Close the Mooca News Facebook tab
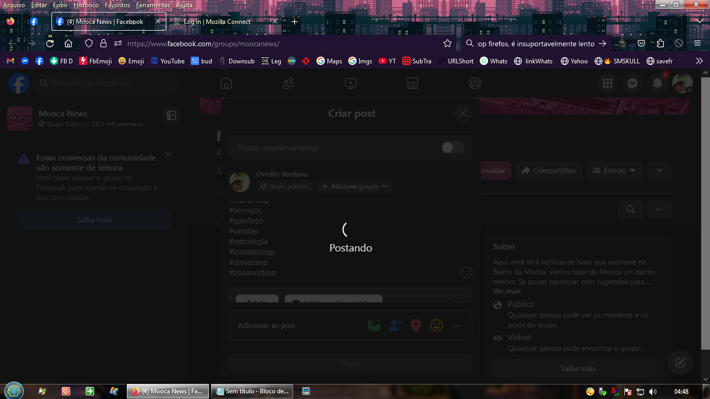710x399 pixels. coord(158,22)
